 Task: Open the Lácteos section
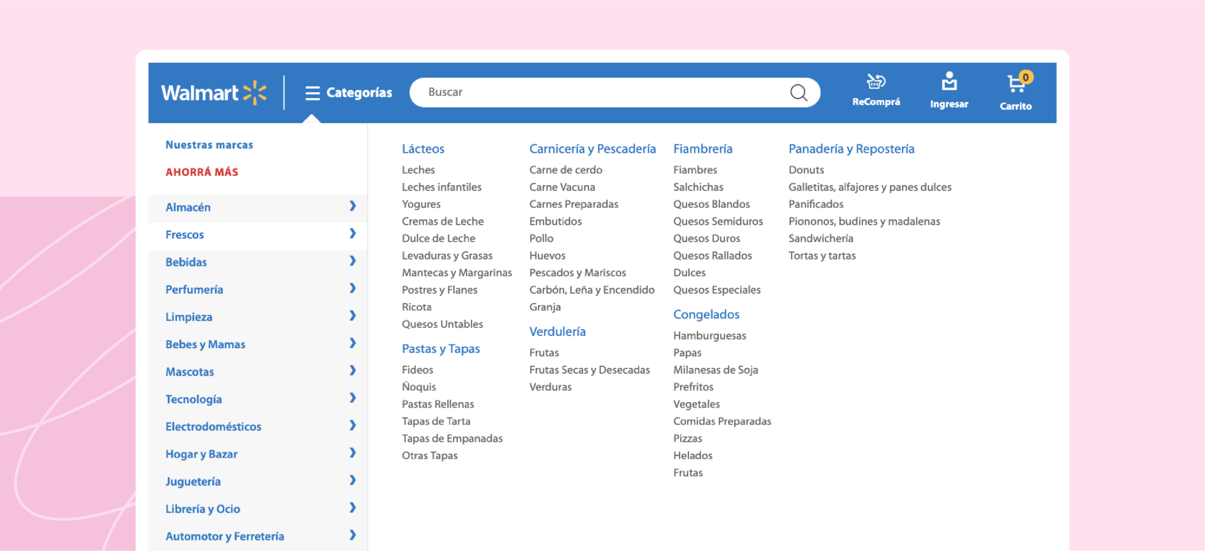tap(422, 149)
